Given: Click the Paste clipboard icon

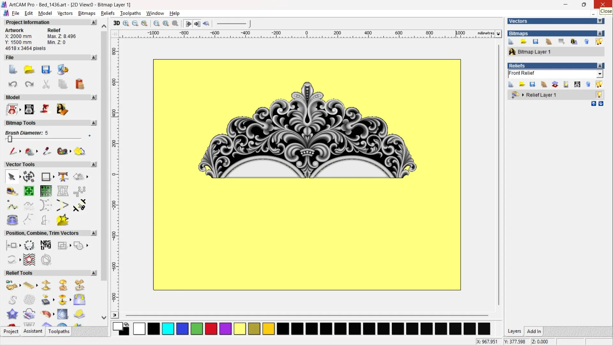Looking at the screenshot, I should 79,84.
